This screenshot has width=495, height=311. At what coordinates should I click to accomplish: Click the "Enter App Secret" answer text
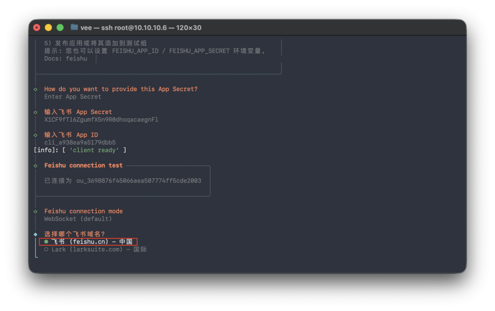pos(72,97)
